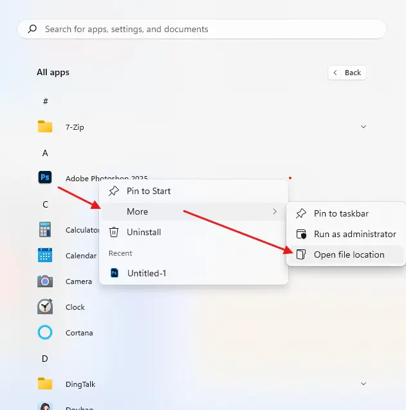Click the search box for apps and settings

[202, 29]
